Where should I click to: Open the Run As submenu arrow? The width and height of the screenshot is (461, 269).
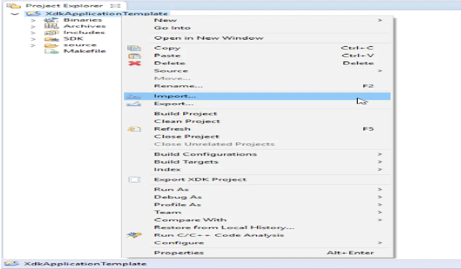380,190
